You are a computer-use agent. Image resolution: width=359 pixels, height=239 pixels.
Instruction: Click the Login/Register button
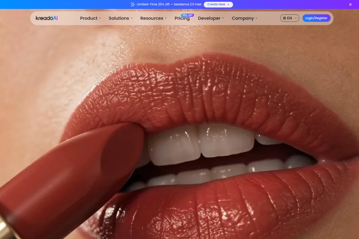click(x=316, y=18)
